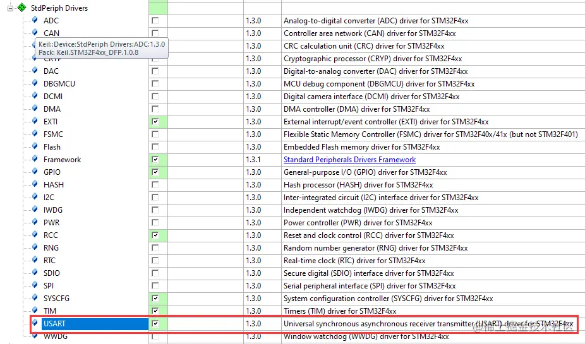Tick the I2C driver checkbox
This screenshot has width=585, height=344.
[x=155, y=197]
